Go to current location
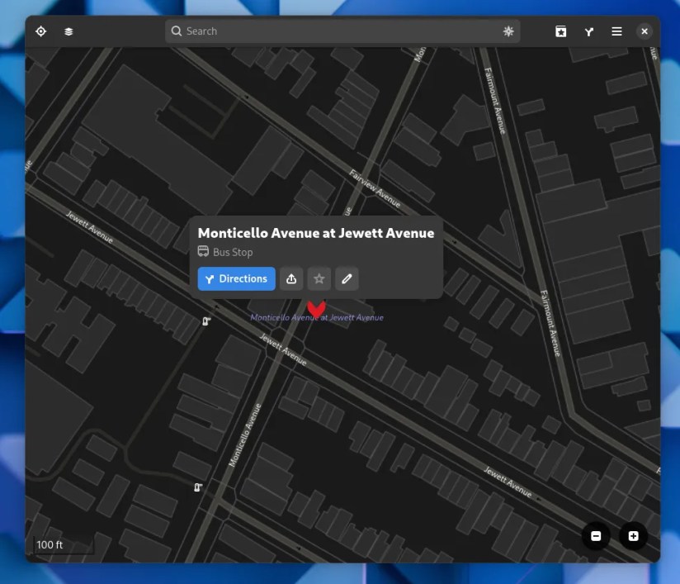 point(40,31)
